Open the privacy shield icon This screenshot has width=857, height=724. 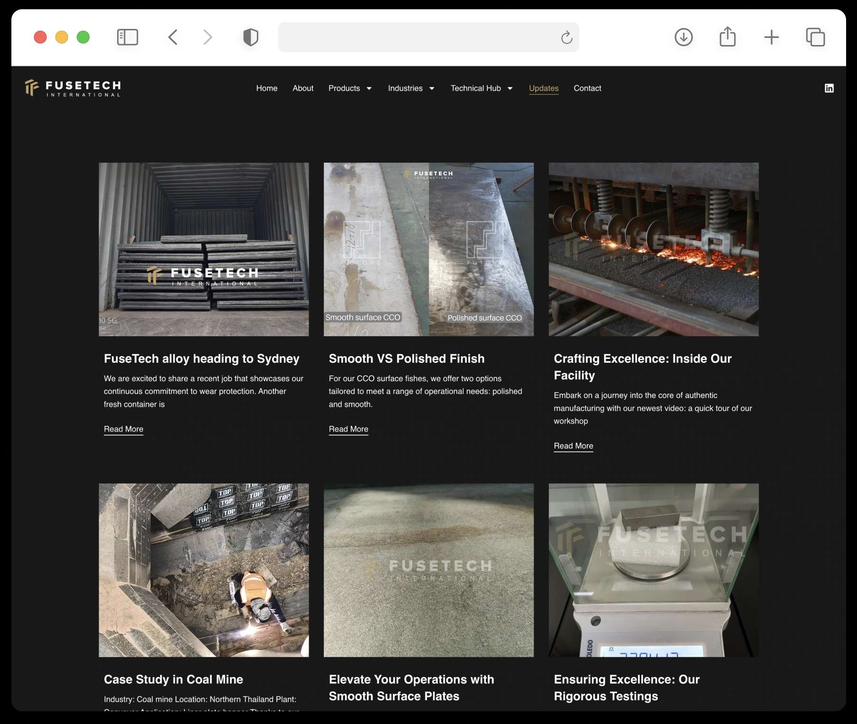[x=251, y=37]
